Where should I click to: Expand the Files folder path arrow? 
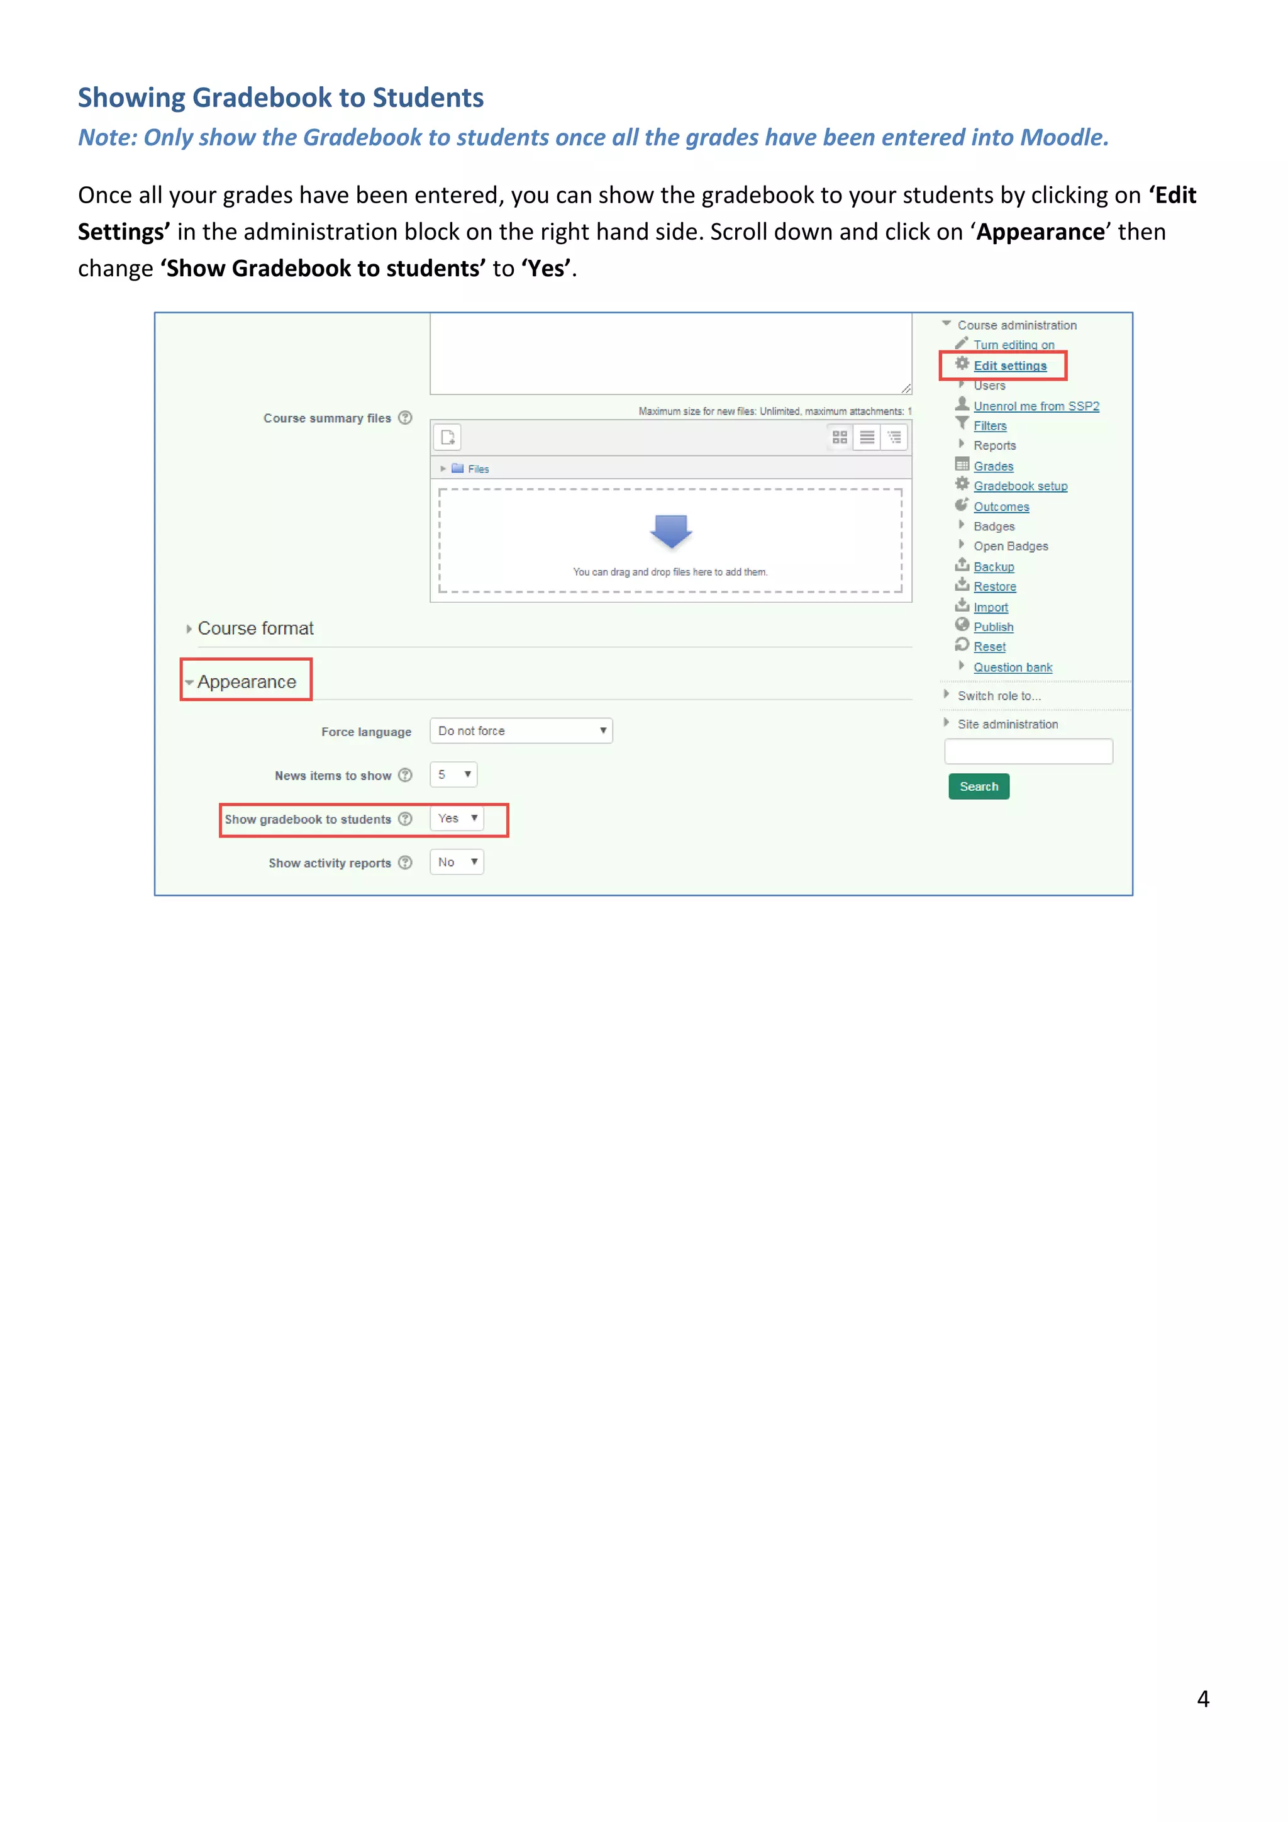(443, 469)
